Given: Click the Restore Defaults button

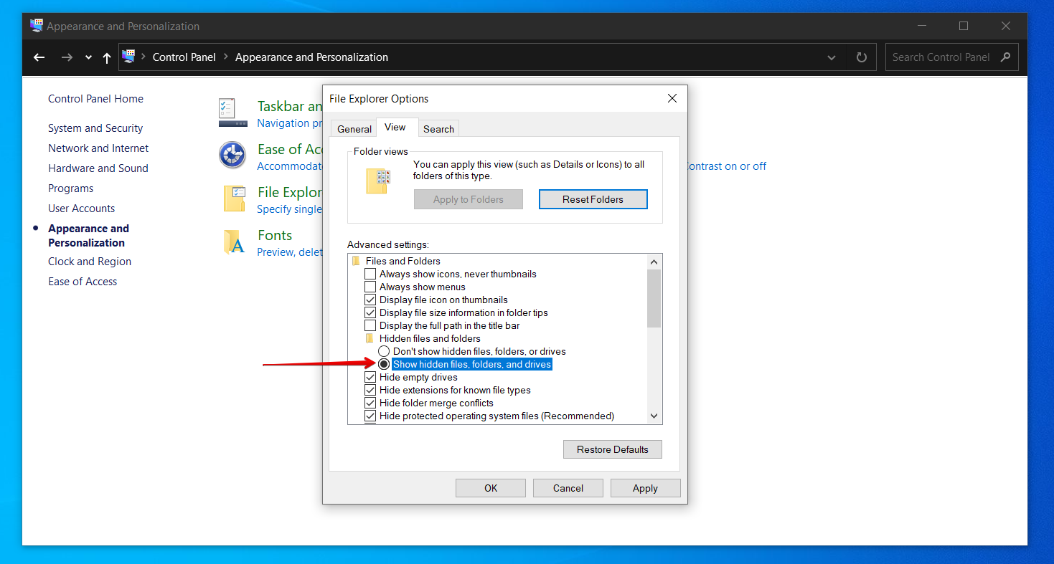Looking at the screenshot, I should click(612, 449).
